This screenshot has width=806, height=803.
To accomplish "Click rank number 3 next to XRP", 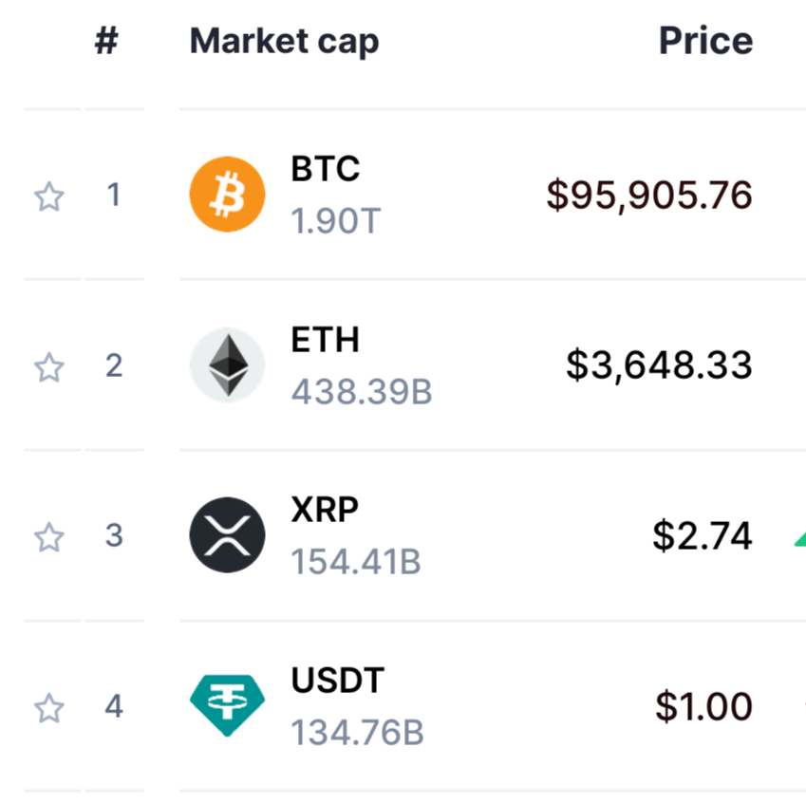I will click(114, 536).
